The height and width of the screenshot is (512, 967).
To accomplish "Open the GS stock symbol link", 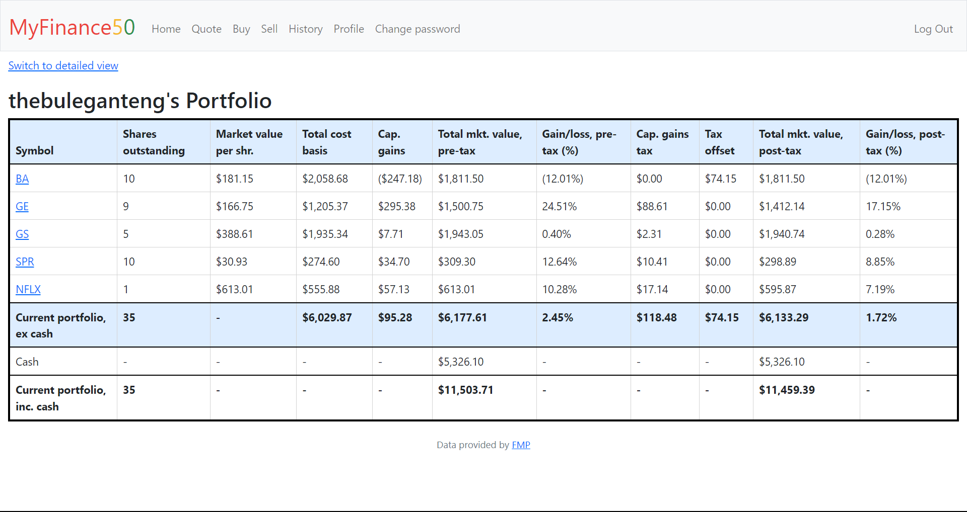I will [22, 234].
